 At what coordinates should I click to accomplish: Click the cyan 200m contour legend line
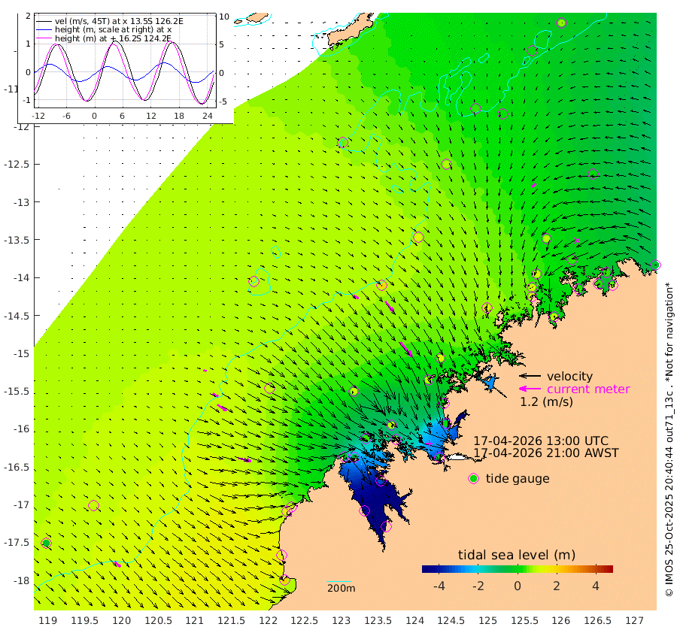[x=339, y=581]
